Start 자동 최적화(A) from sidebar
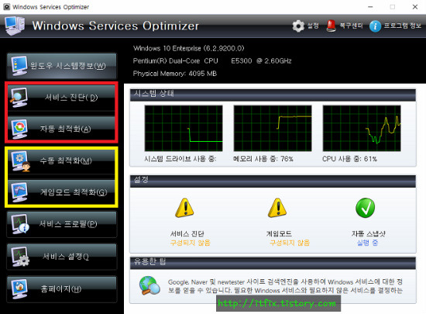The image size is (426, 314). [61, 129]
